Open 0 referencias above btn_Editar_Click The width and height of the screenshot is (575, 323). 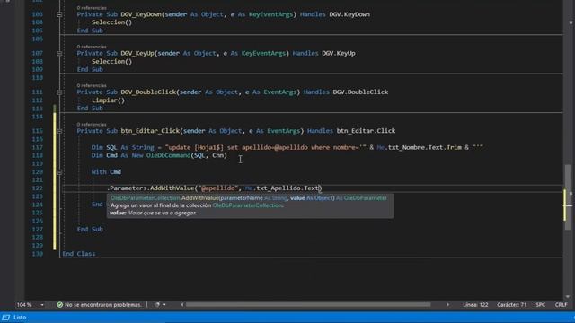tap(92, 124)
